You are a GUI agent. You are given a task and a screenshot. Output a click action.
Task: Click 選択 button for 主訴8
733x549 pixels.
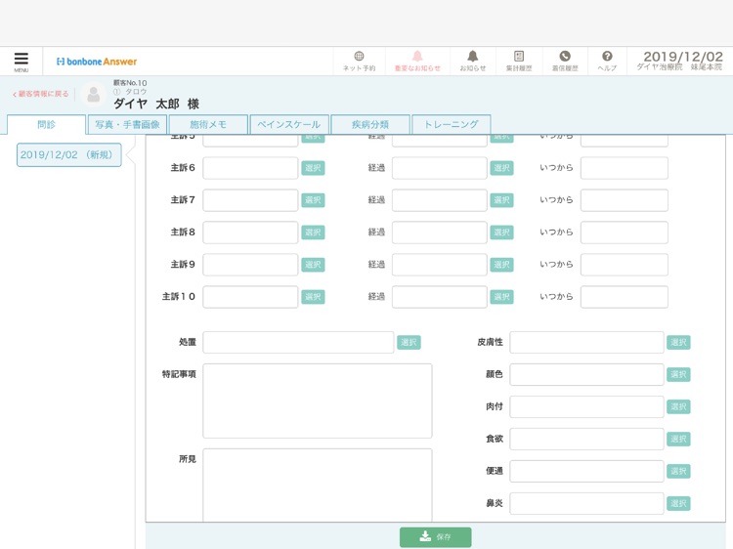click(313, 232)
